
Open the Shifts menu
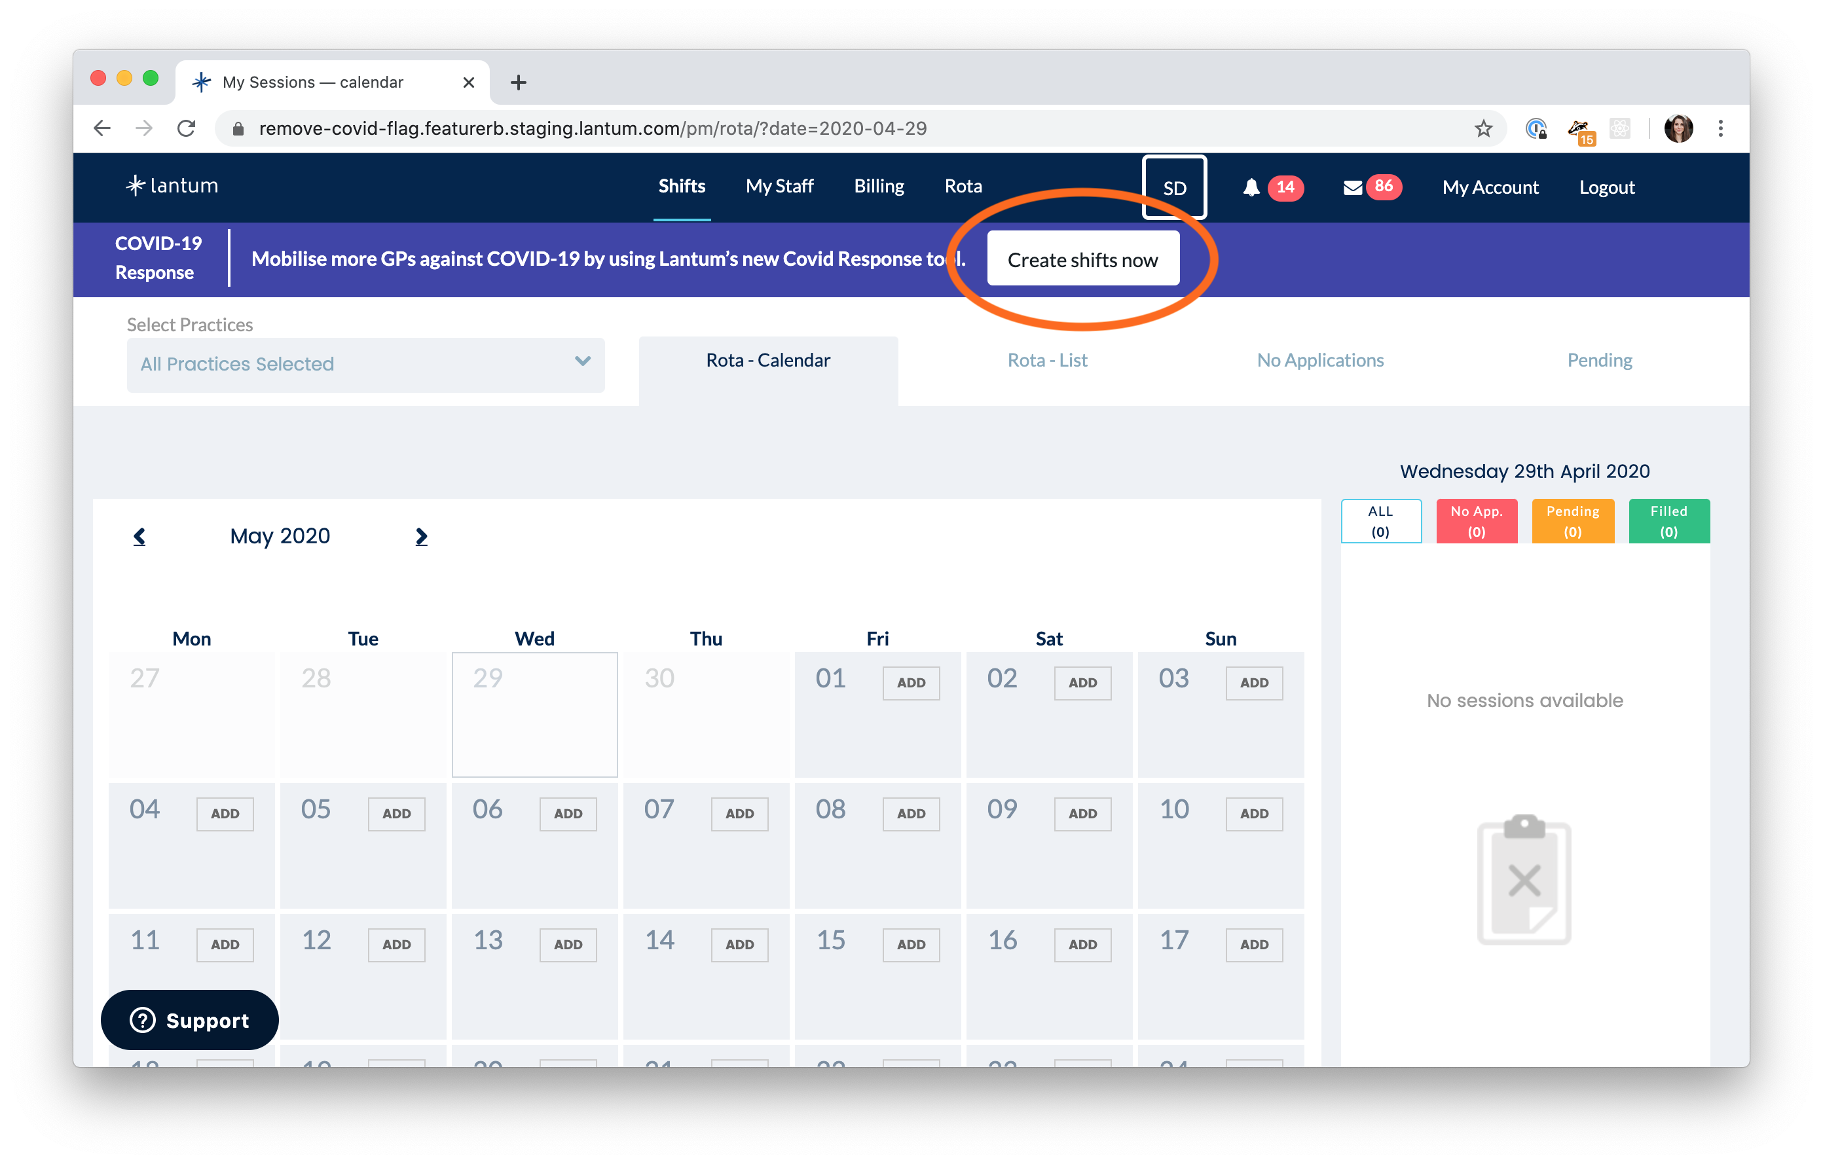682,186
